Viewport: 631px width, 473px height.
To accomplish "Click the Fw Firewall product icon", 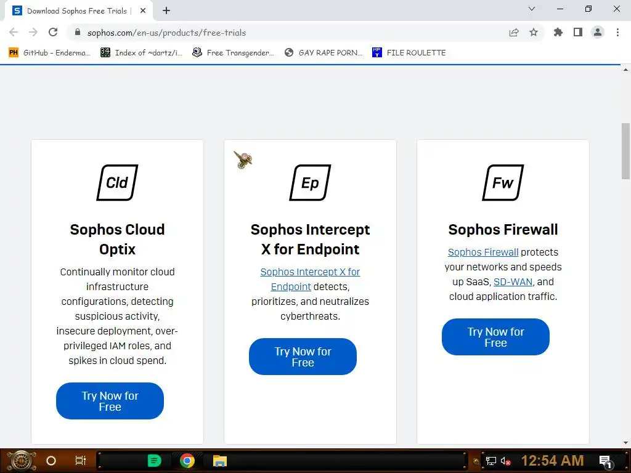I will point(503,182).
